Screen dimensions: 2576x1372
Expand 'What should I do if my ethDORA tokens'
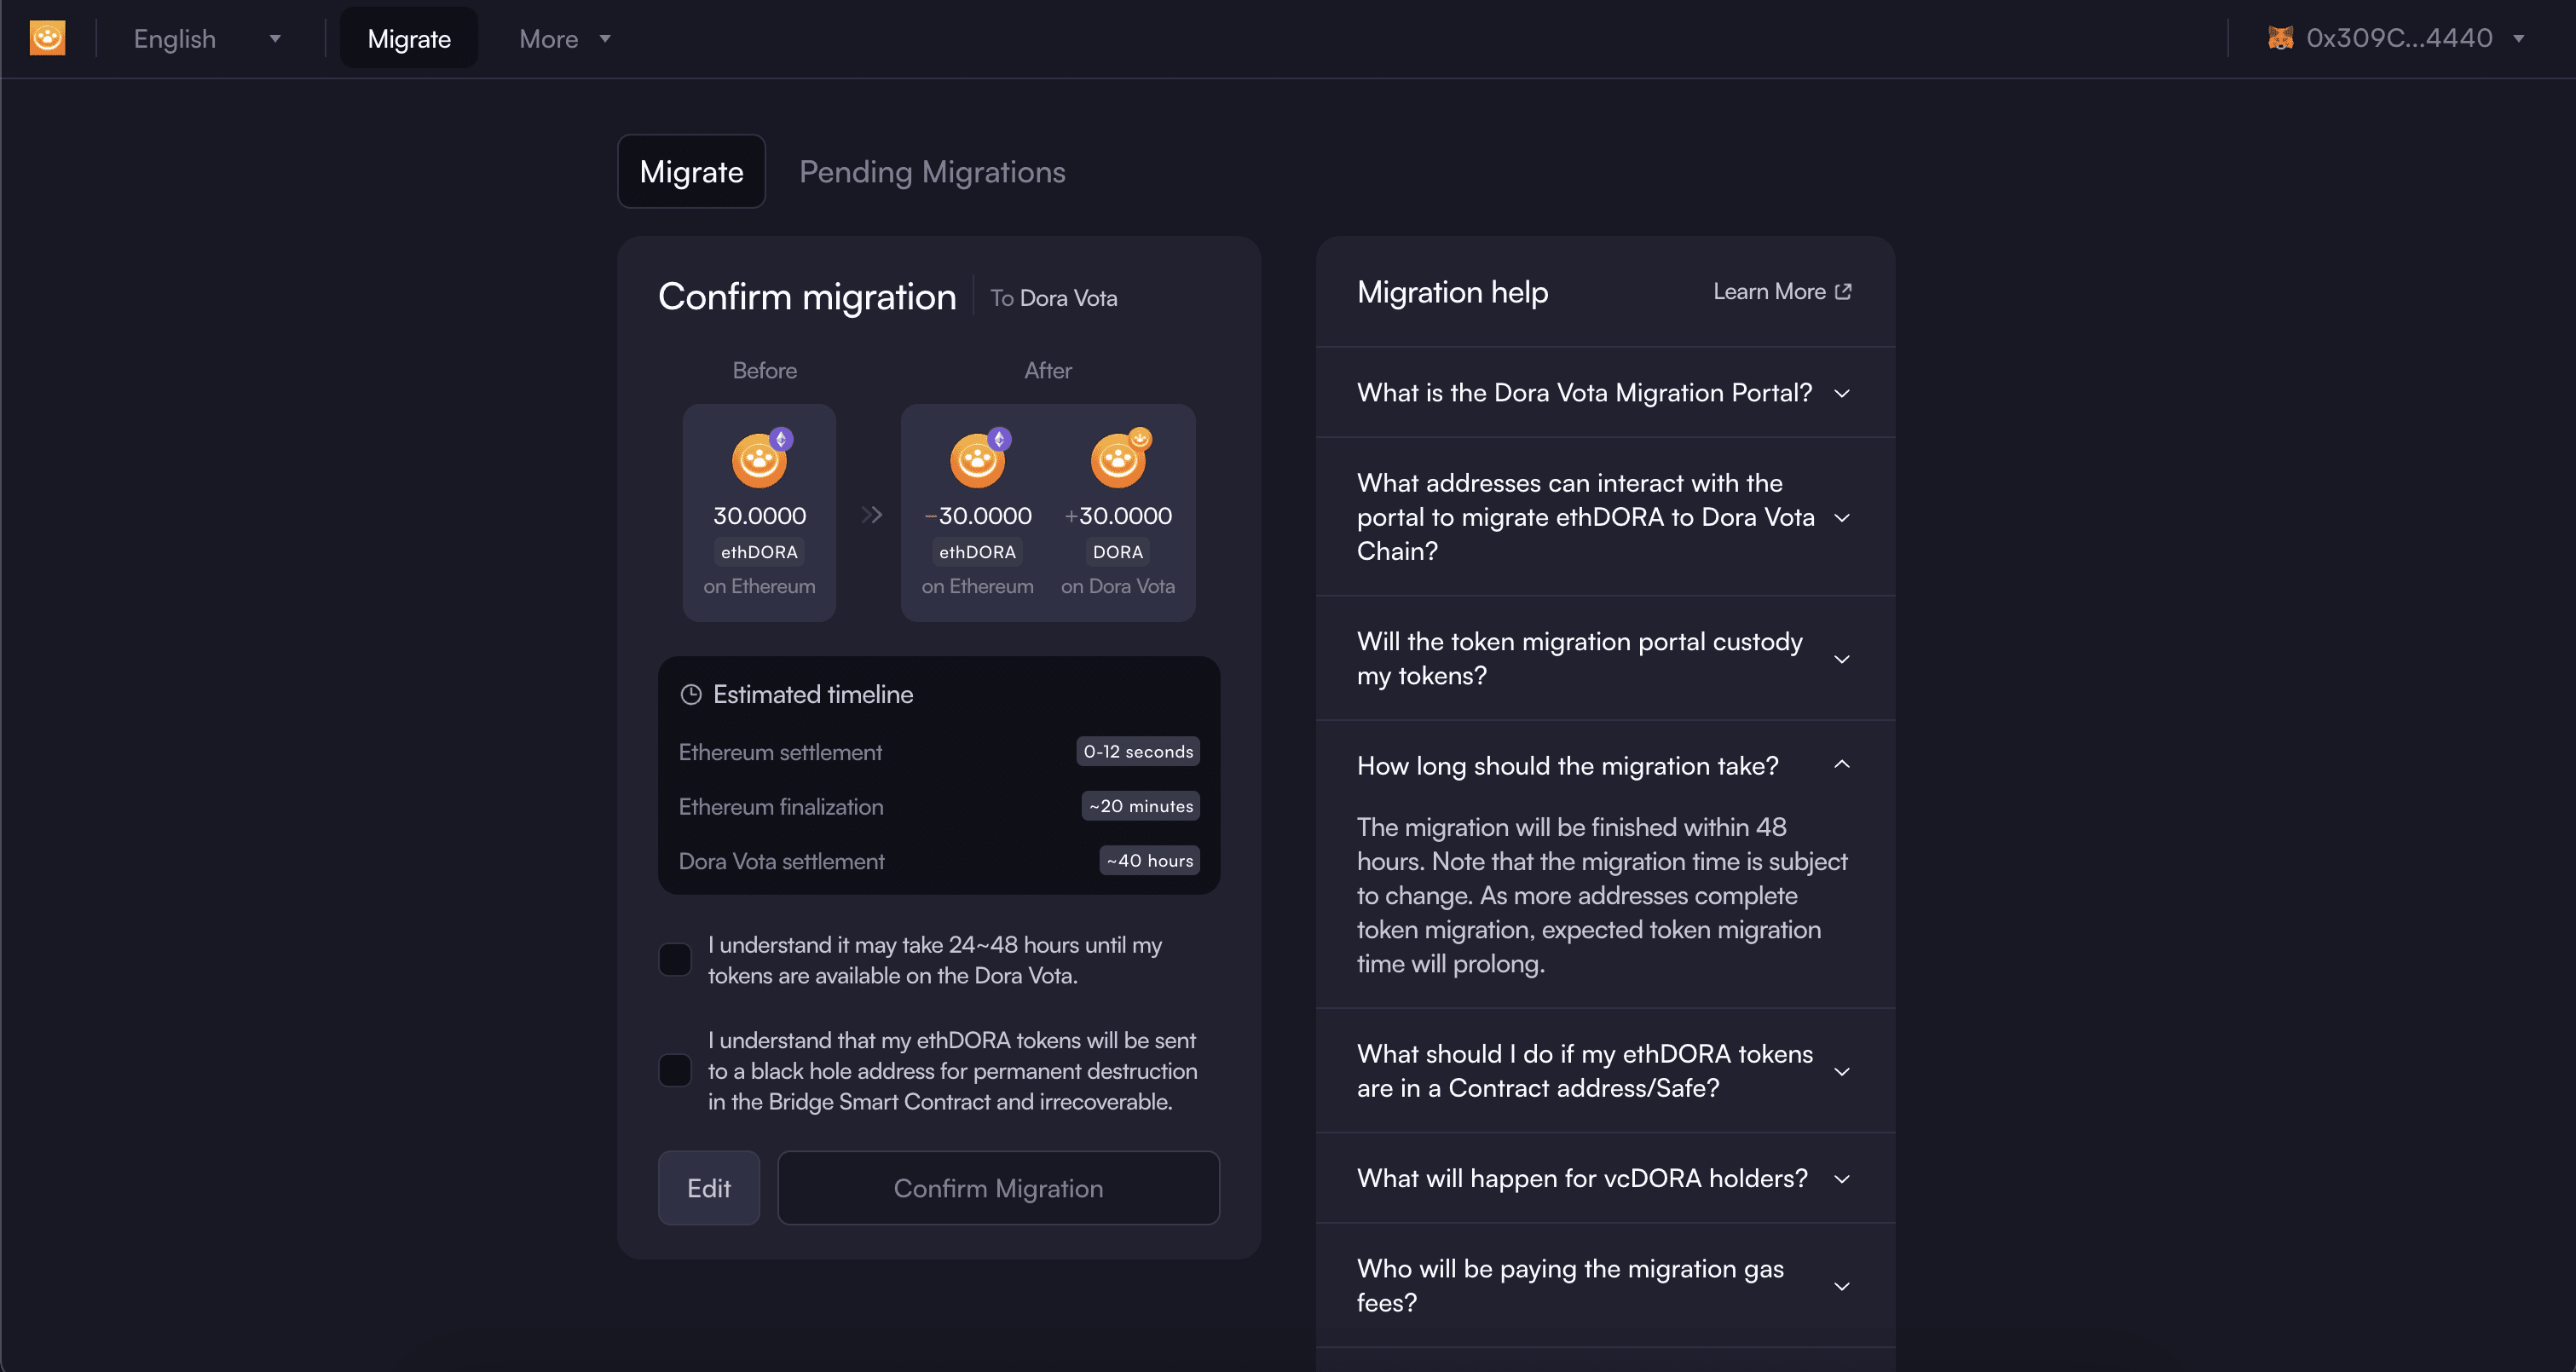[1605, 1071]
